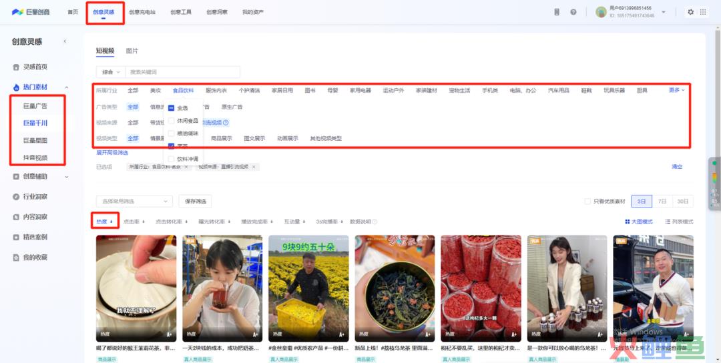Open the mobile device icon in header
721x363 pixels.
coord(557,12)
